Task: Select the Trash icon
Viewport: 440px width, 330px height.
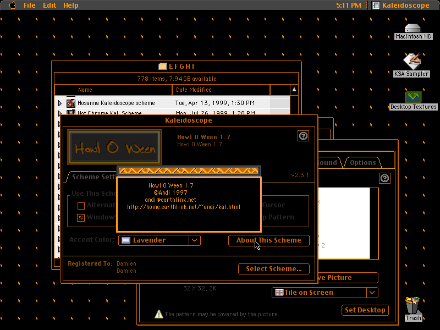Action: click(x=413, y=309)
